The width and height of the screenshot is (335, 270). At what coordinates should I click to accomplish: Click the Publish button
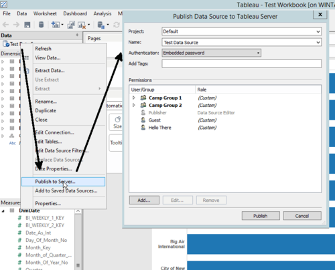[261, 216]
